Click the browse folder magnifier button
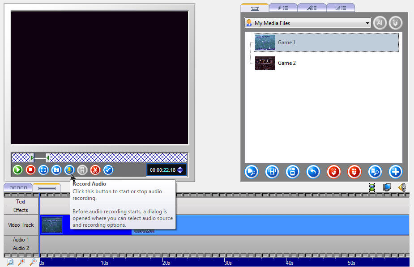This screenshot has width=414, height=267. 252,172
